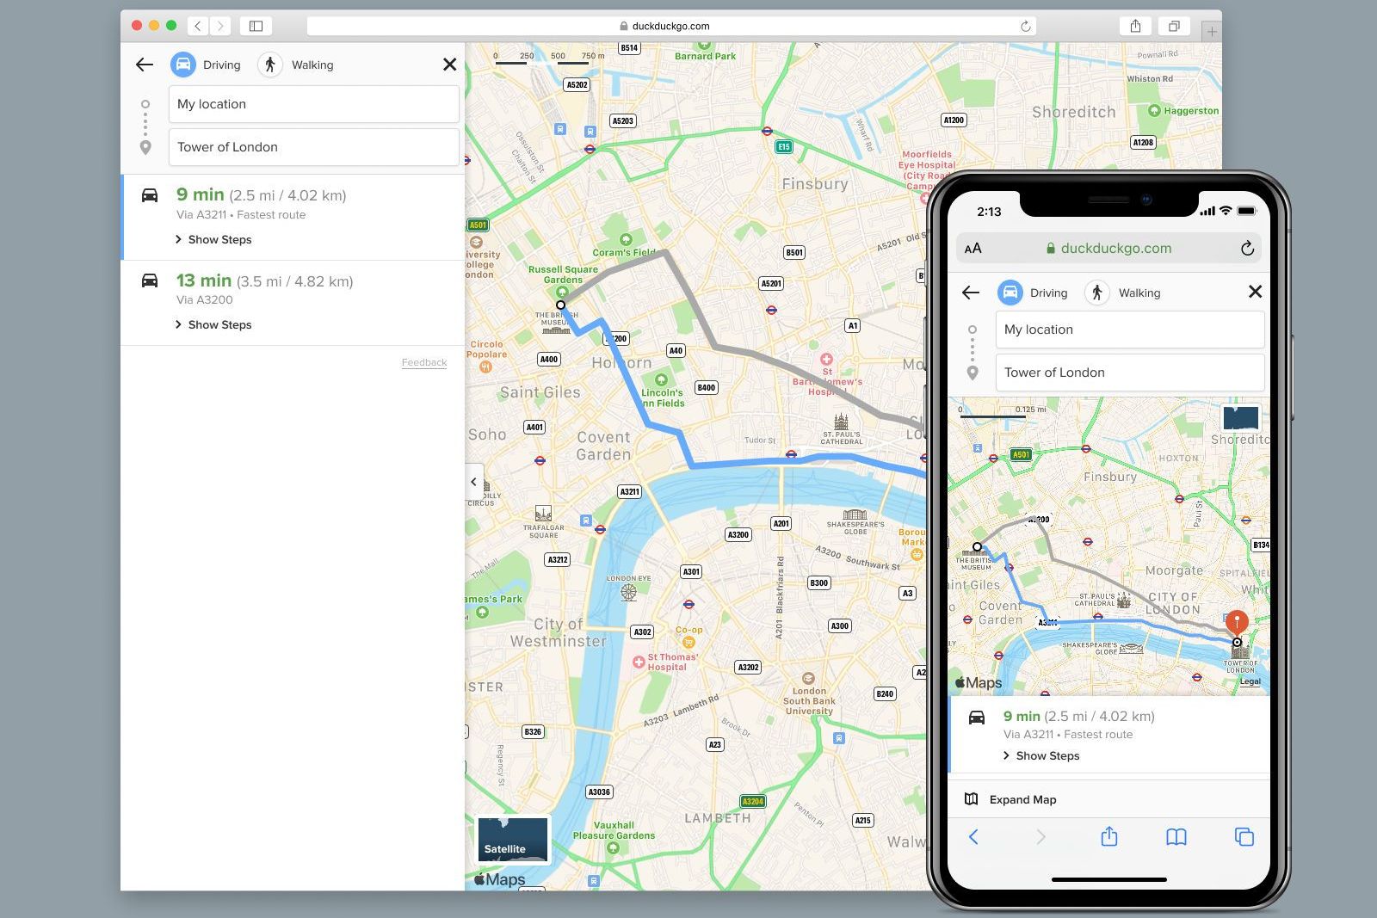This screenshot has height=918, width=1377.
Task: Select Driving mode in desktop panel
Action: [x=206, y=65]
